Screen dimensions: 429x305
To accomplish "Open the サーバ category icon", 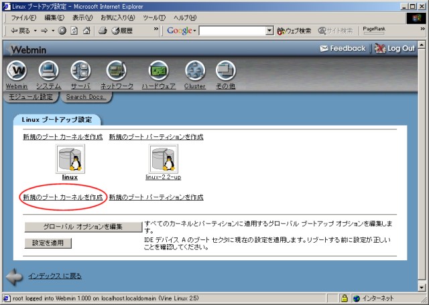I will pos(80,70).
